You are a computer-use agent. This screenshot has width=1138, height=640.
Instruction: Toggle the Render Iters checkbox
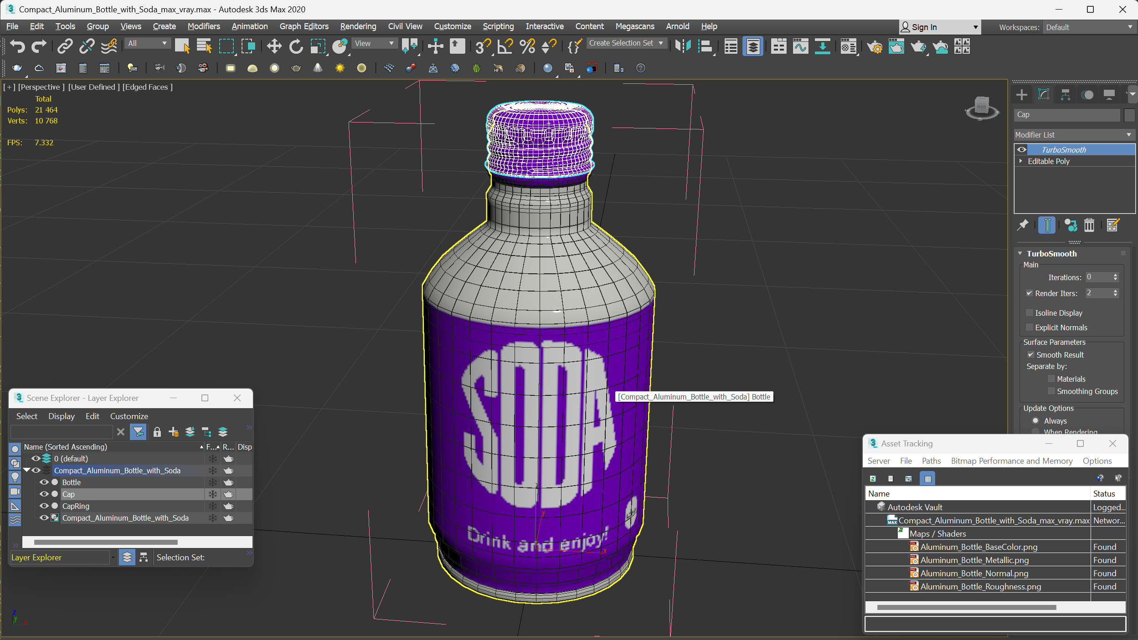(1029, 293)
